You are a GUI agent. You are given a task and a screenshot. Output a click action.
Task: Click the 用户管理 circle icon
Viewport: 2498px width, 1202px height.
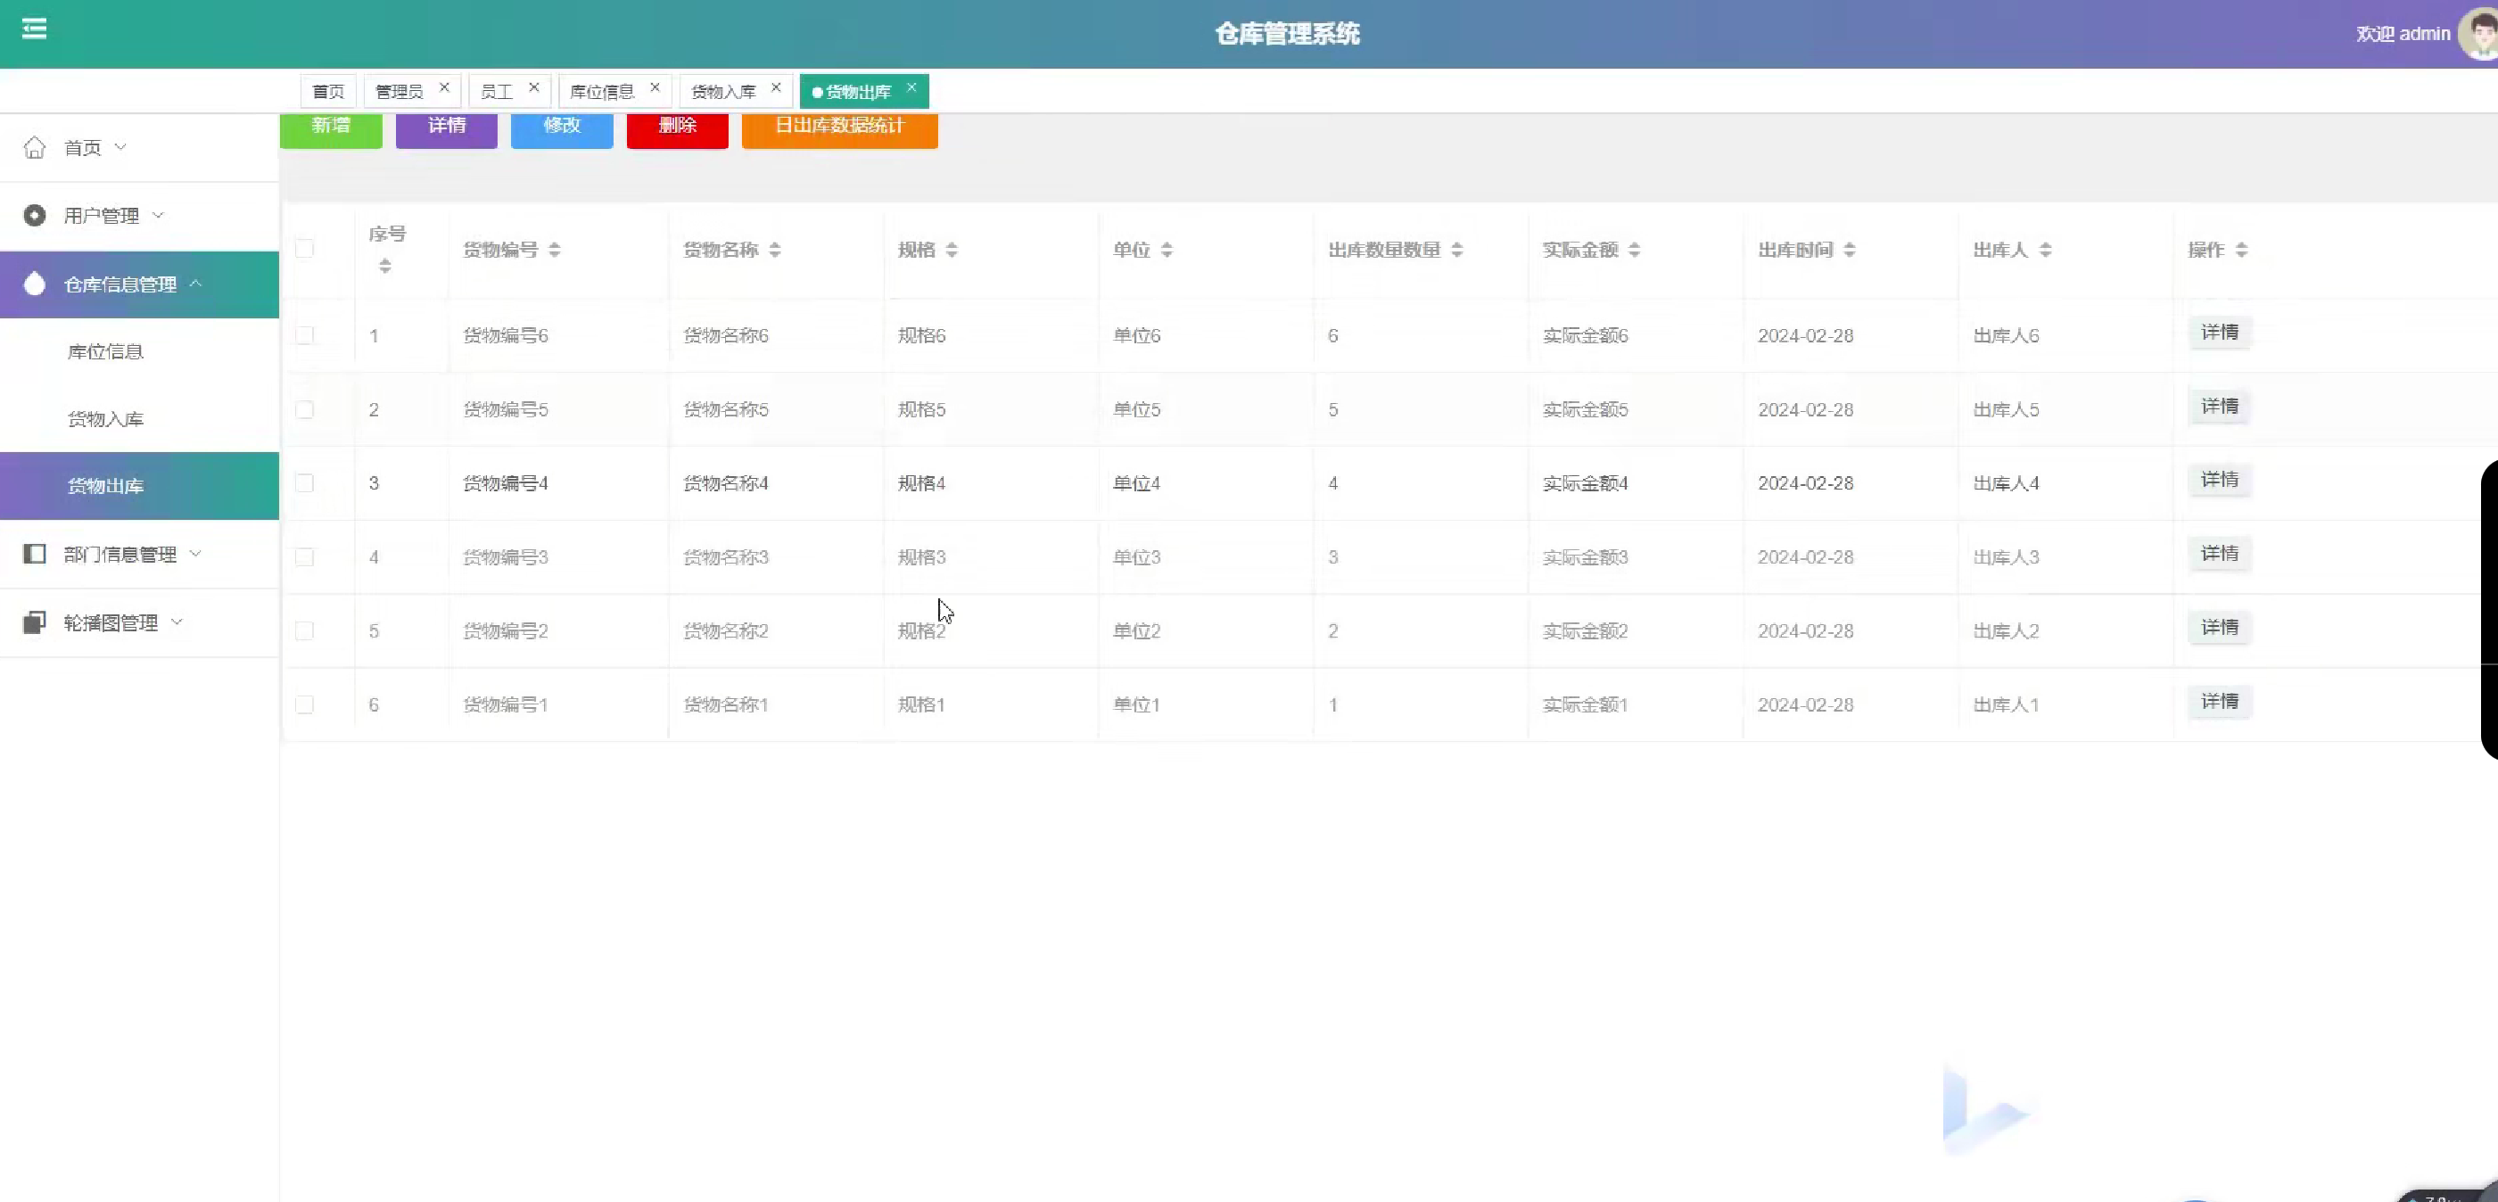tap(35, 215)
